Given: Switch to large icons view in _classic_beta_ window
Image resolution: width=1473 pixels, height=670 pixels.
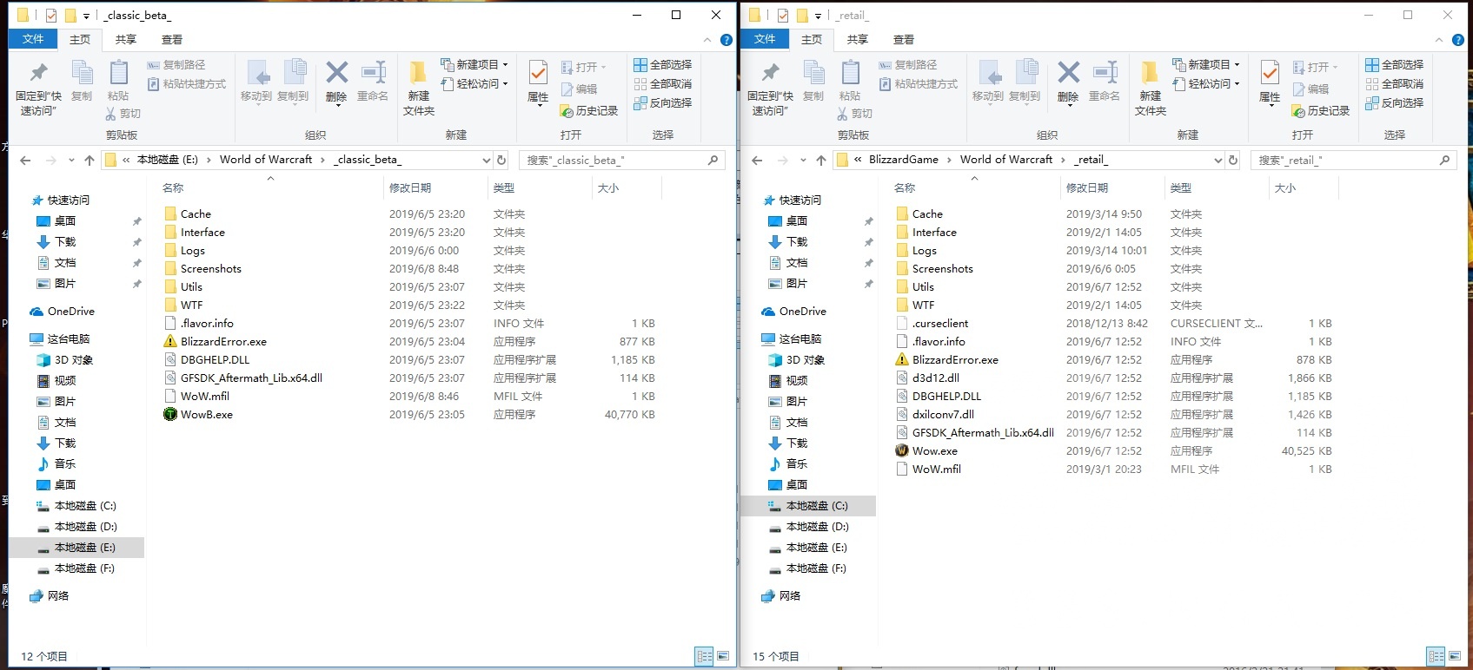Looking at the screenshot, I should [723, 656].
